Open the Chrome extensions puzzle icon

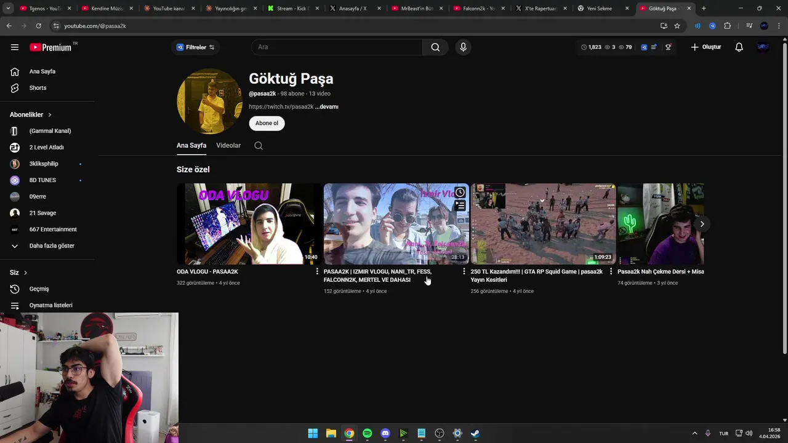point(728,26)
